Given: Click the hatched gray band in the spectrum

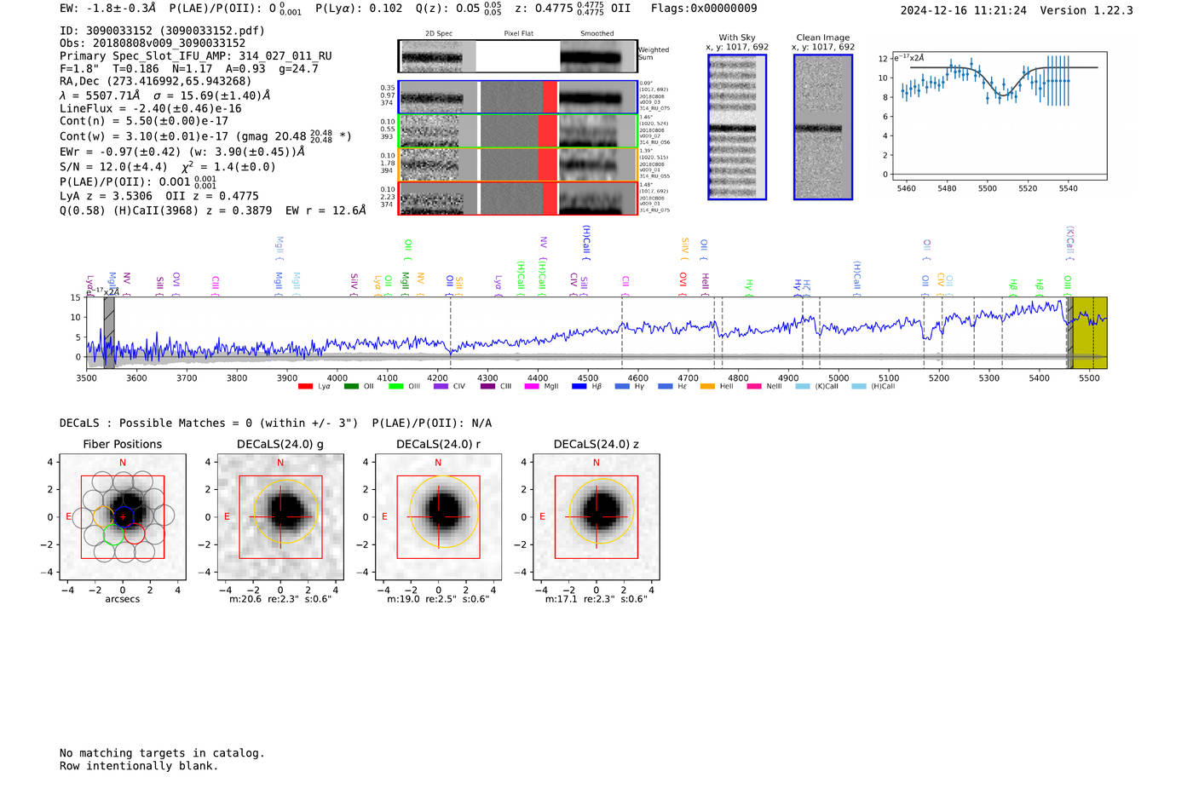Looking at the screenshot, I should (109, 333).
